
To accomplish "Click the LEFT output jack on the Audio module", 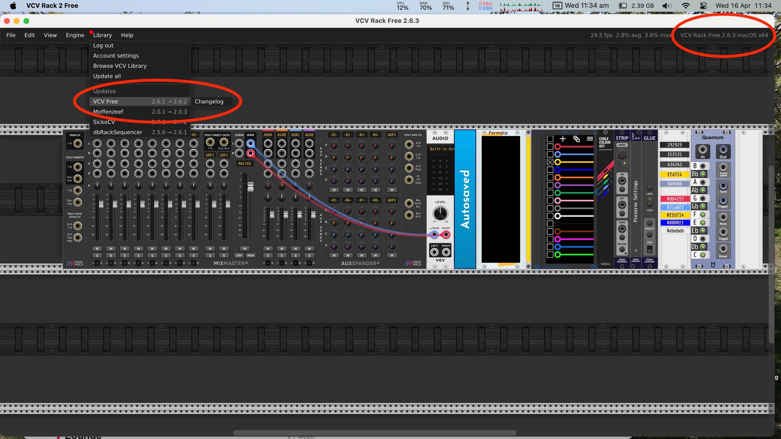I will point(434,252).
